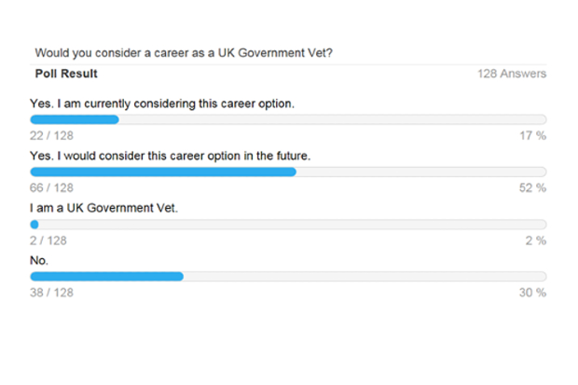Screen dimensions: 578x385
Task: Click the poll question about UK Government Vet
Action: 184,53
